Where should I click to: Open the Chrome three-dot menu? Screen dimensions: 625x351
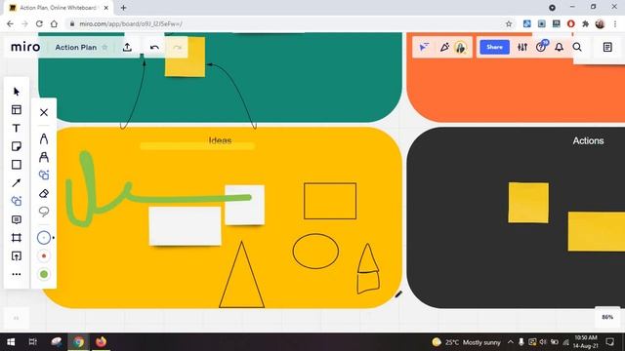(615, 23)
